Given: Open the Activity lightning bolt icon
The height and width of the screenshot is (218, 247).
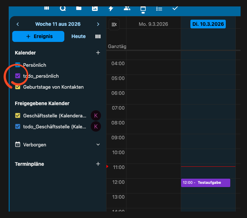Looking at the screenshot, I should pyautogui.click(x=111, y=8).
